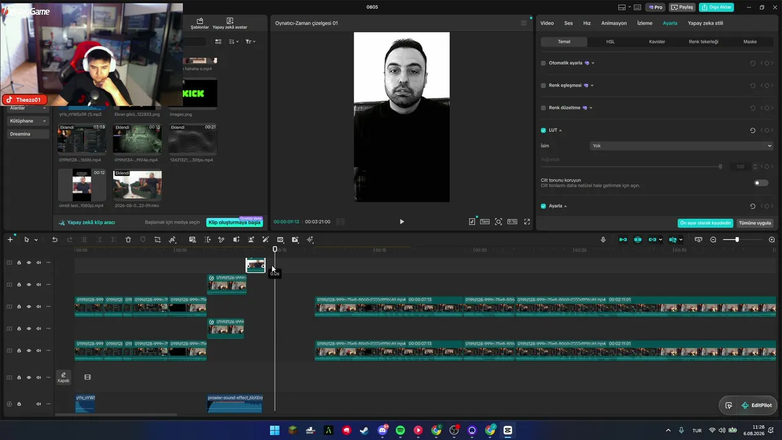Viewport: 782px width, 440px height.
Task: Enable the Otomatik ayarla checkbox
Action: (543, 63)
